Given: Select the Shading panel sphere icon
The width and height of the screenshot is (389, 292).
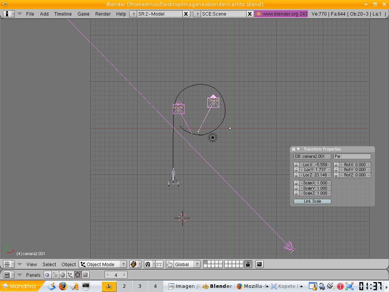Looking at the screenshot, I should point(62,275).
